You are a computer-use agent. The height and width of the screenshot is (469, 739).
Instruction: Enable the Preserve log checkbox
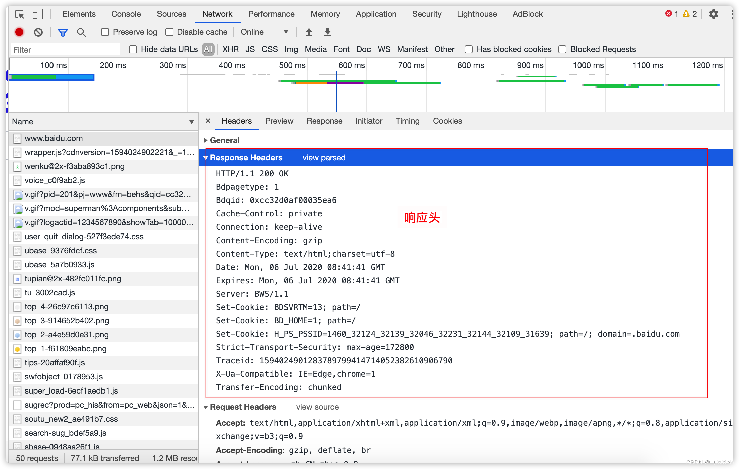coord(105,32)
